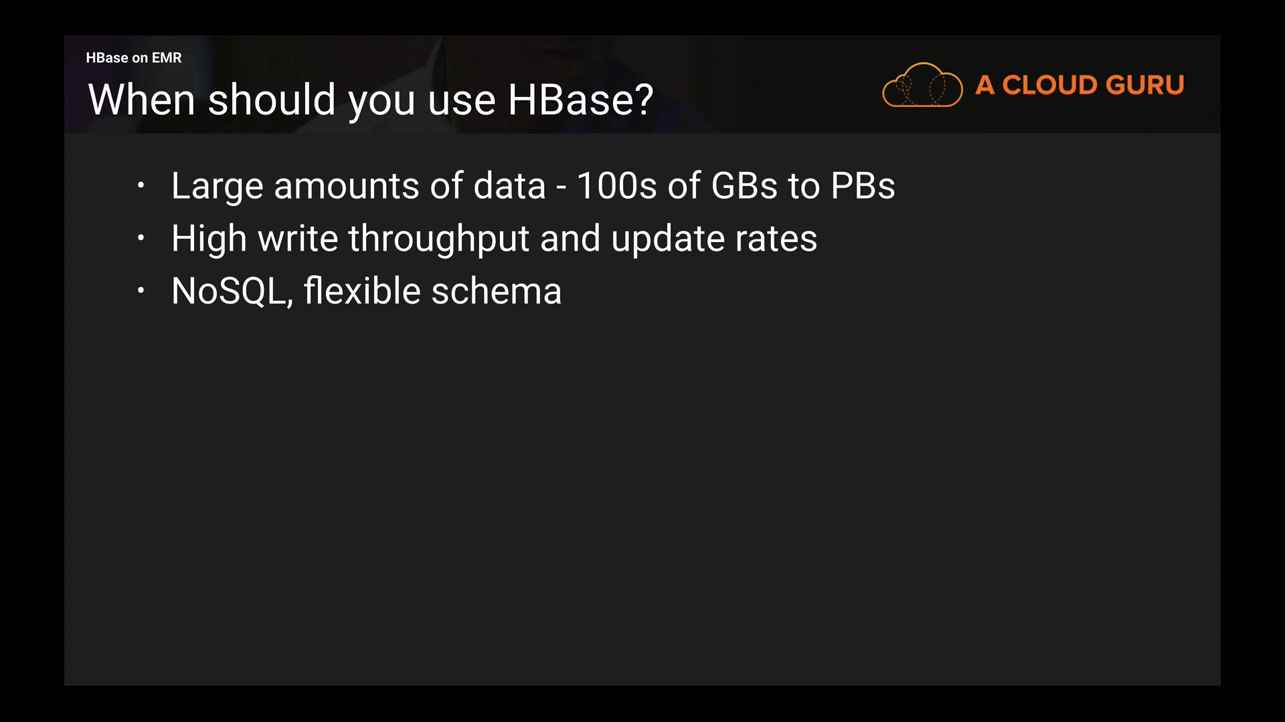Click PBs at end of first bullet

point(863,186)
